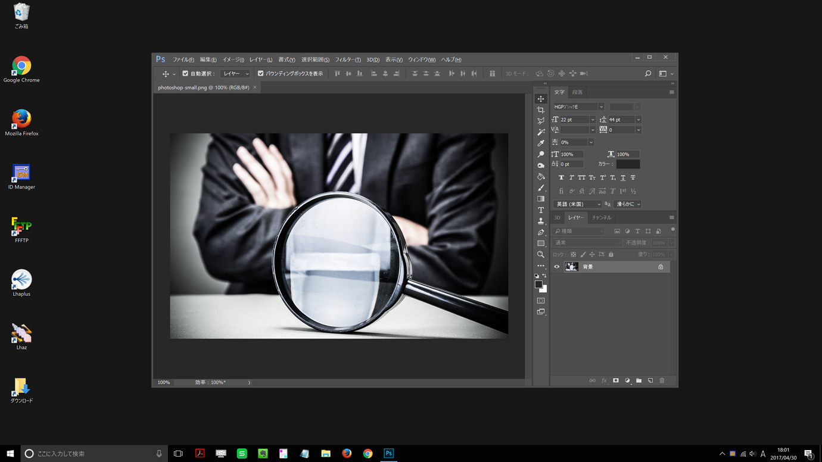Select the Eyedropper tool

(541, 143)
